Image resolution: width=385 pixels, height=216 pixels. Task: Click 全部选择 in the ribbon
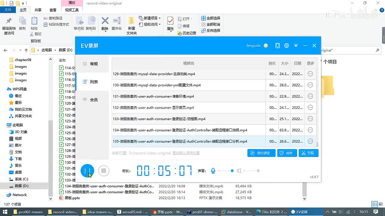211,18
